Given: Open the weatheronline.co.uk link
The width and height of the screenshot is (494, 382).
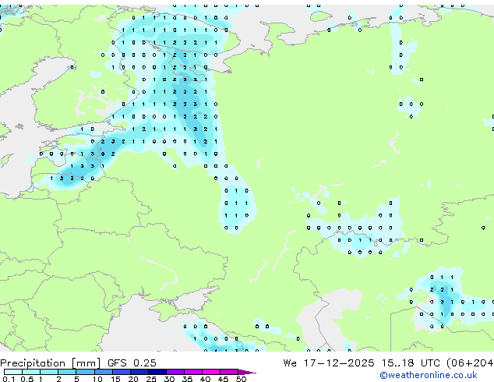Looking at the screenshot, I should click(429, 375).
